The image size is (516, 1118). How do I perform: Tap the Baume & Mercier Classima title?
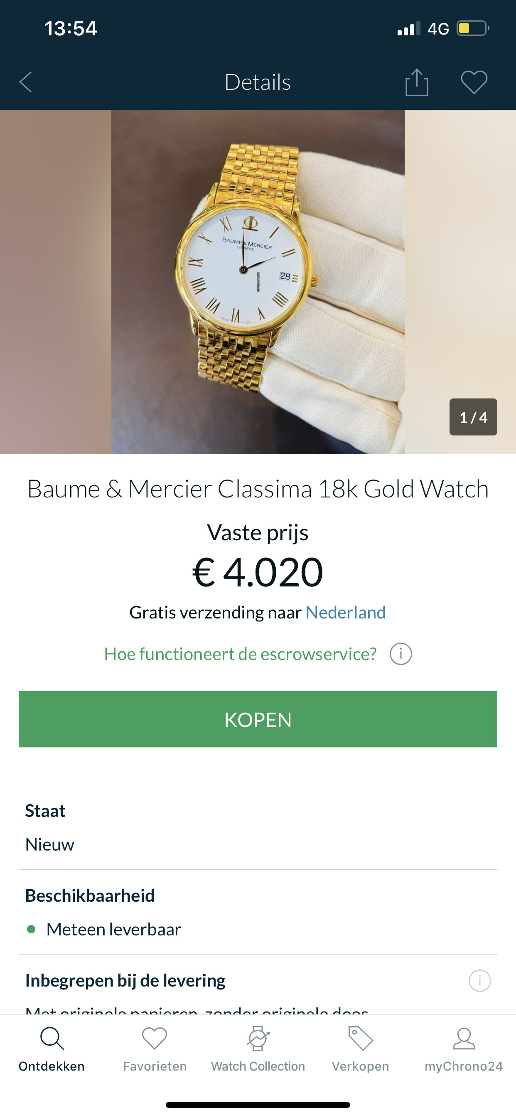tap(258, 489)
